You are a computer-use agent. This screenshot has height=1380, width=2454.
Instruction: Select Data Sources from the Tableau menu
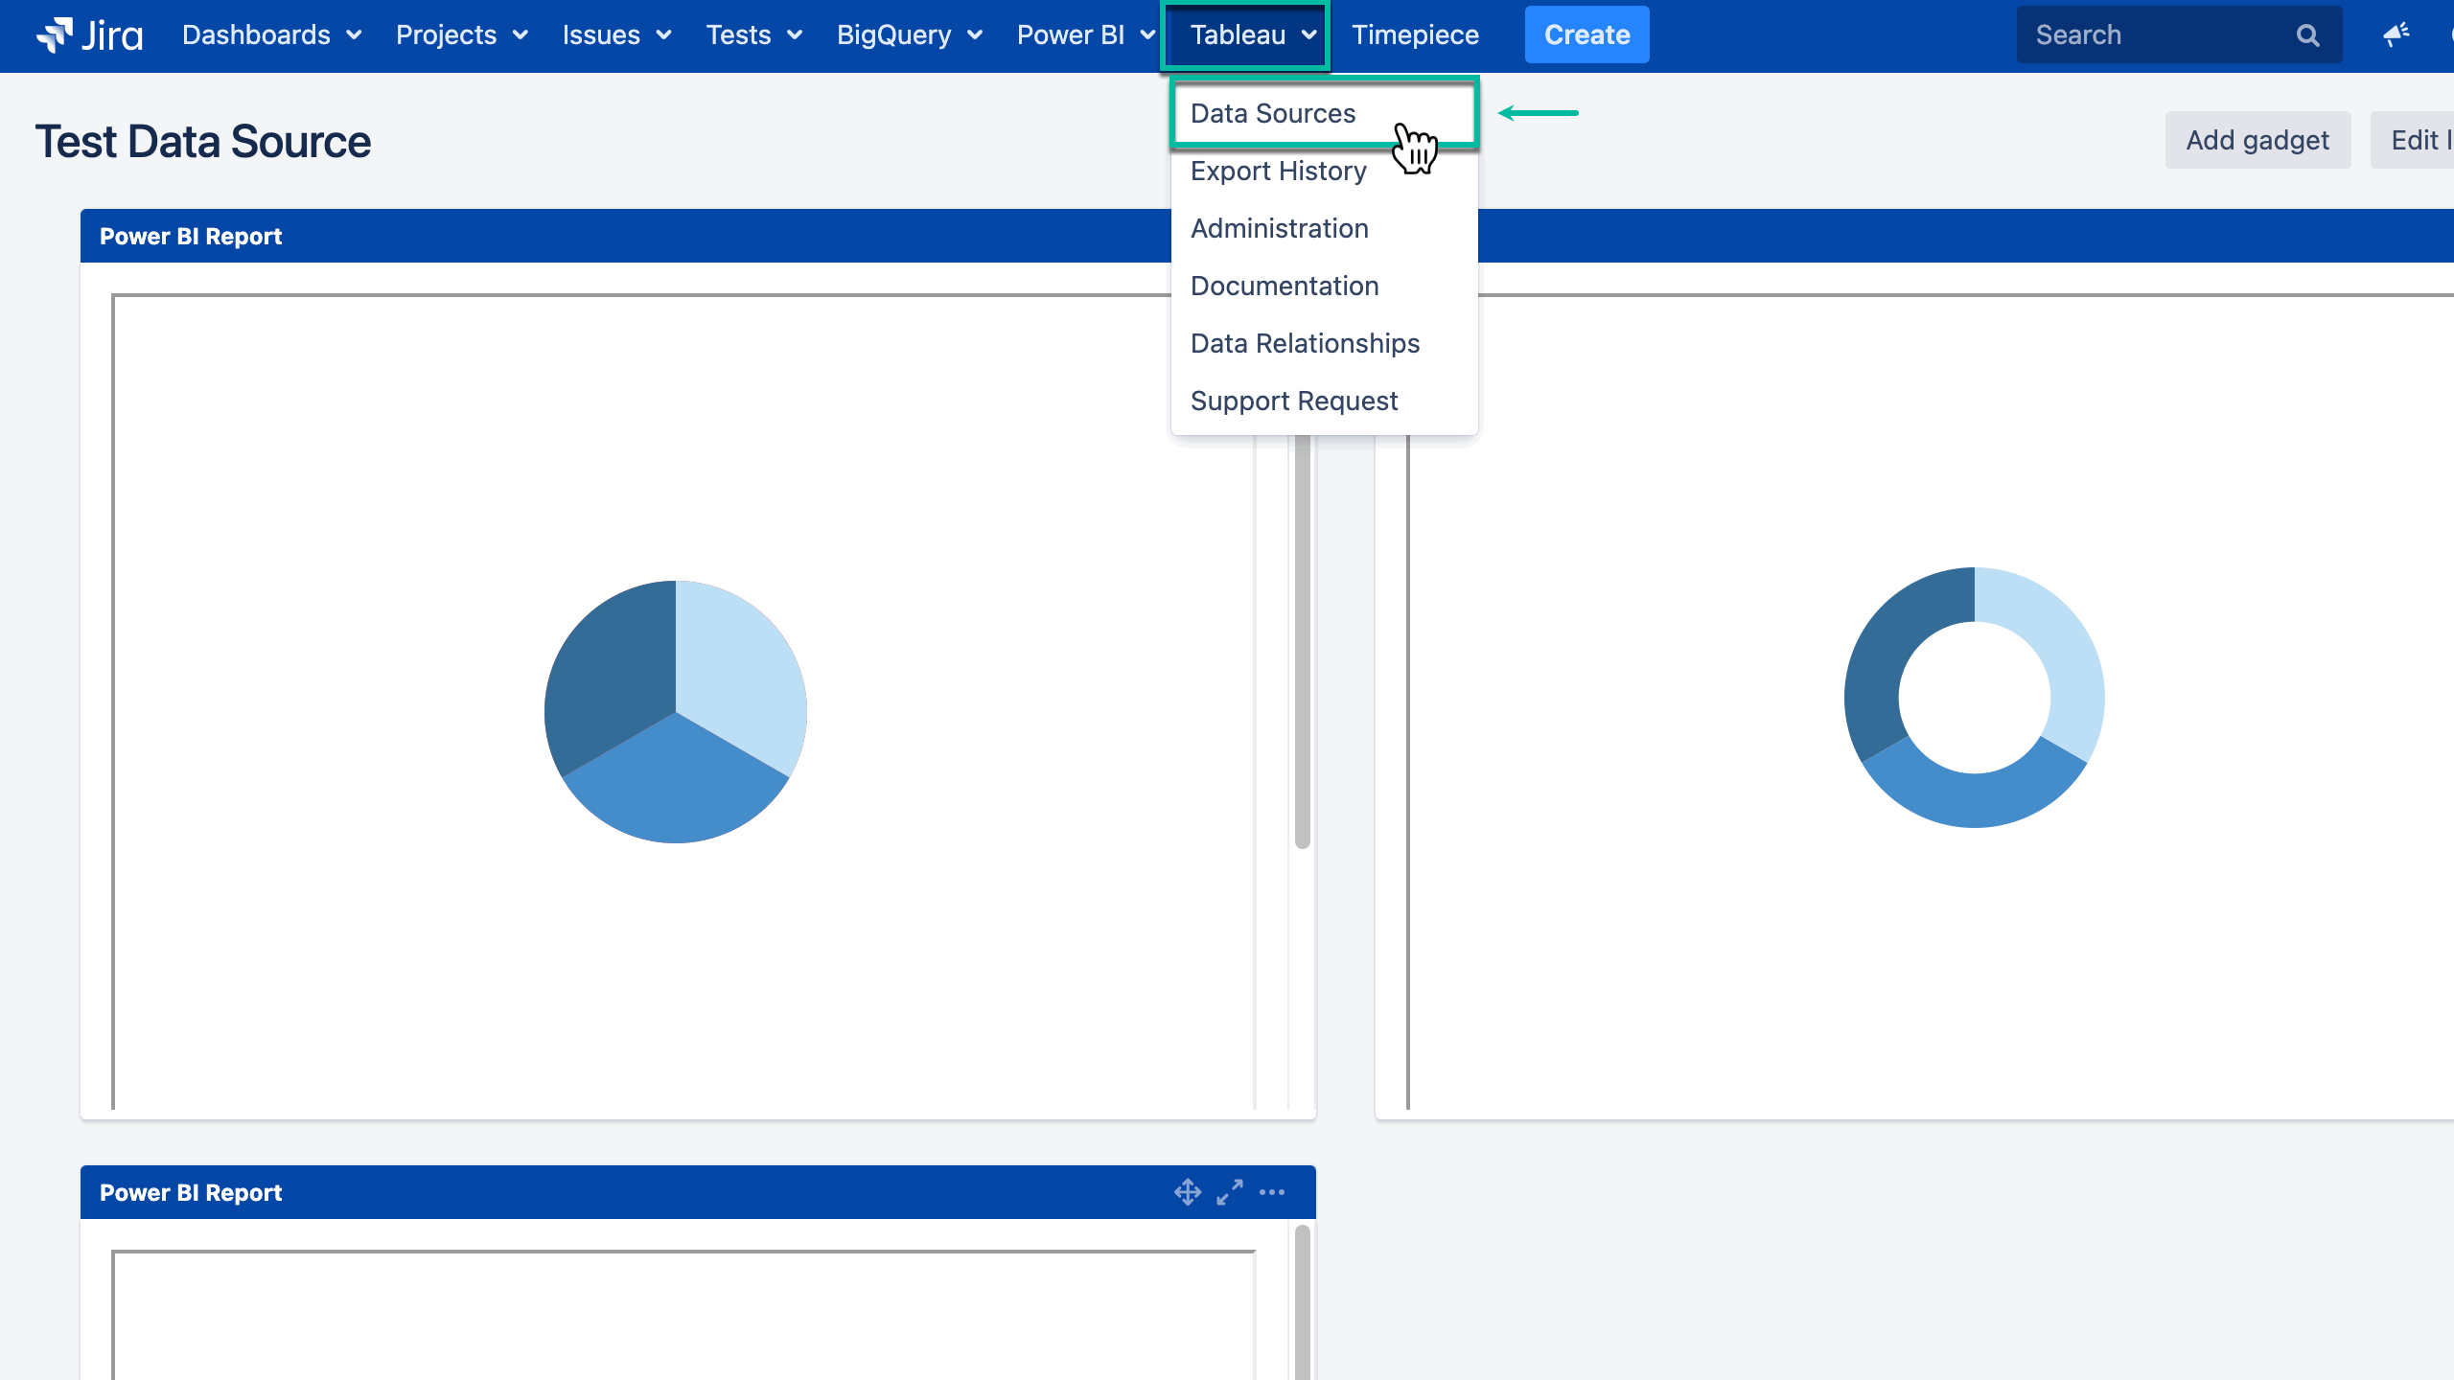(x=1273, y=113)
